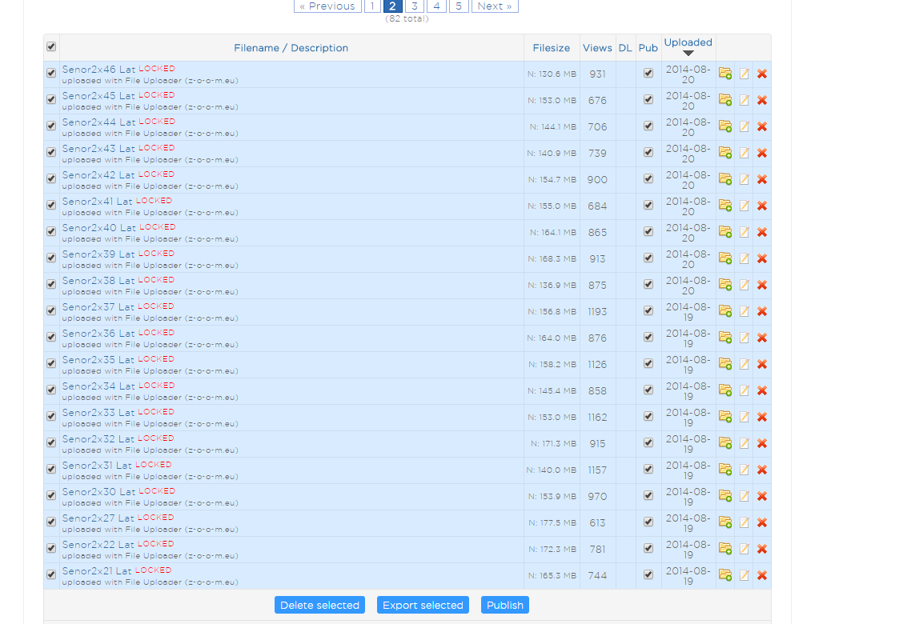
Task: Toggle the select-all checkbox in header
Action: tap(51, 47)
